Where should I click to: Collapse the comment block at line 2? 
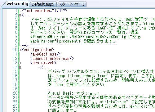[20, 15]
